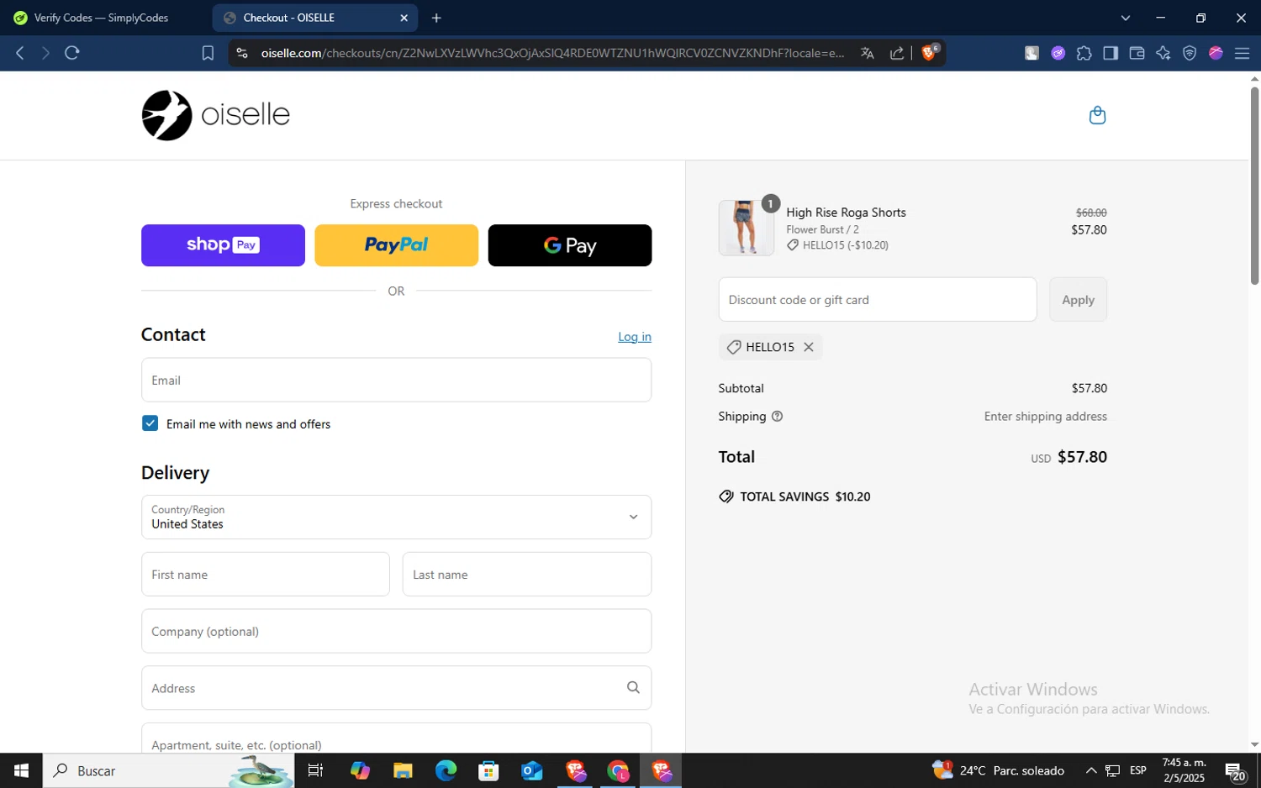Click the Log in link
Viewport: 1261px width, 788px height.
point(635,337)
